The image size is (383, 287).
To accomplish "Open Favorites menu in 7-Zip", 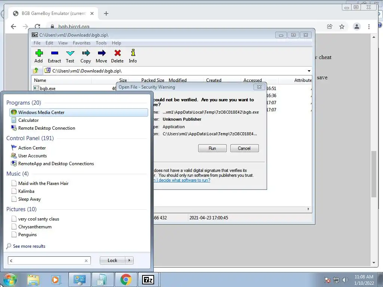I will (x=82, y=43).
